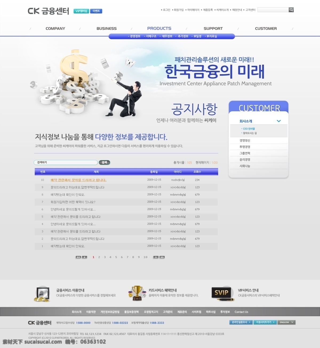Image resolution: width=320 pixels, height=348 pixels.
Task: Open post 7 about 회원가입 혜택
Action: tap(73, 202)
